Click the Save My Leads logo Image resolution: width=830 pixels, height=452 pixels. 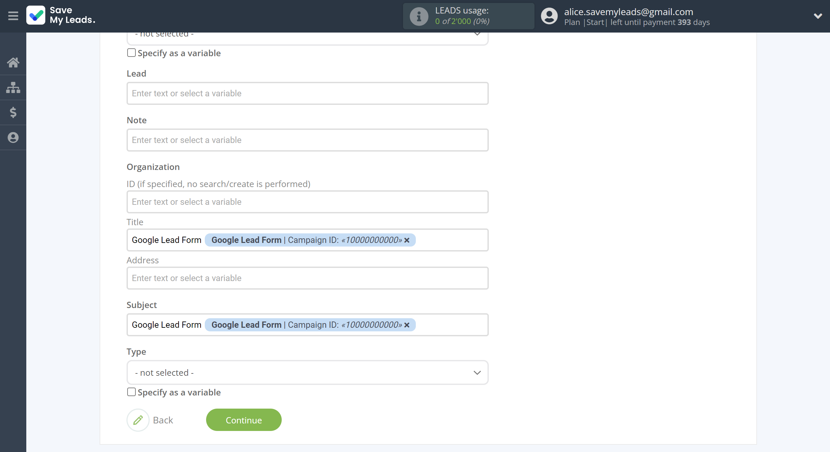61,15
